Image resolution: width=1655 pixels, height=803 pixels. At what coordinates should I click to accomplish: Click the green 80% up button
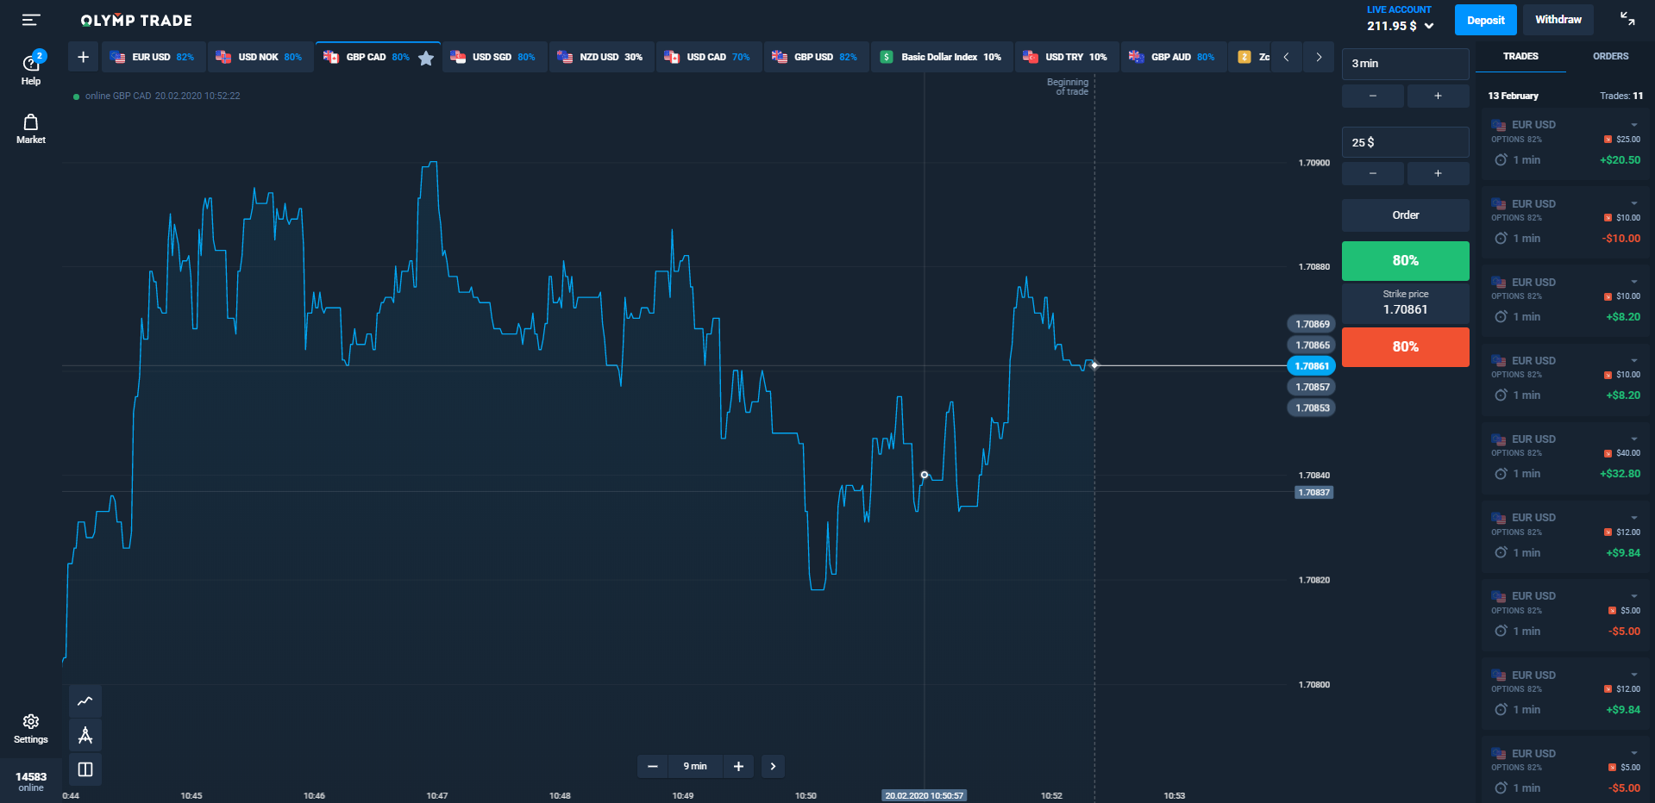(1405, 260)
